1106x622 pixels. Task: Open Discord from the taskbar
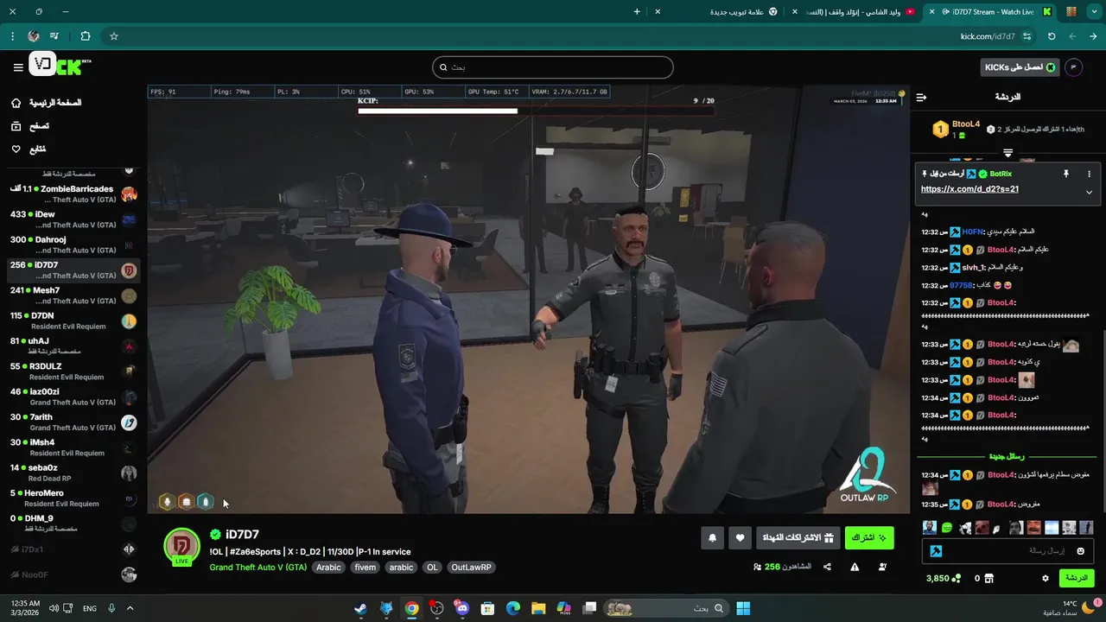pos(462,608)
